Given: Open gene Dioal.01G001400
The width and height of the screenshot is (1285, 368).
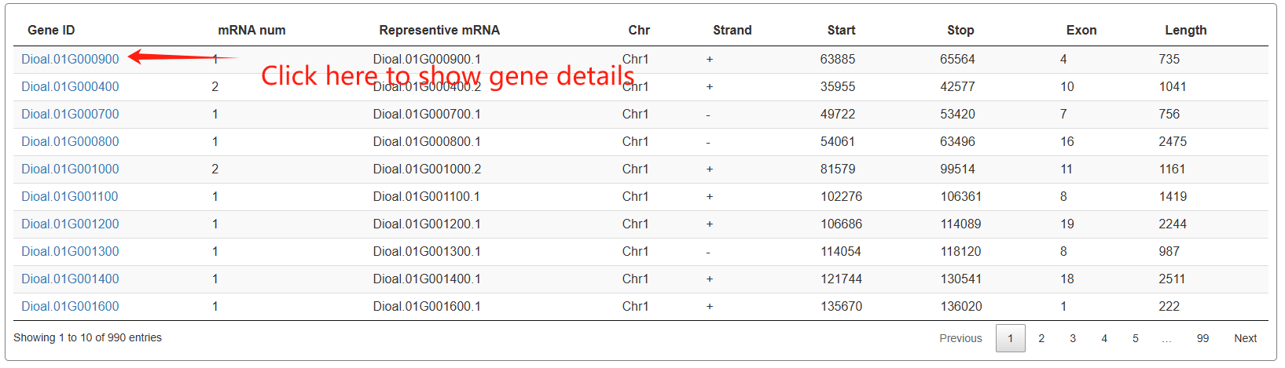Looking at the screenshot, I should point(70,279).
